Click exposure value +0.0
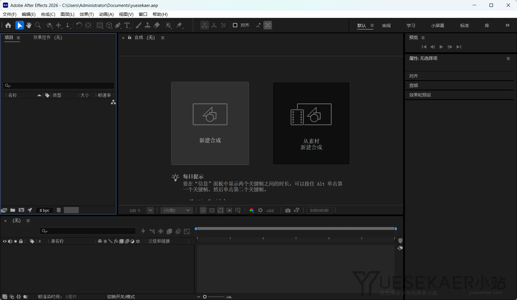This screenshot has height=300, width=517. point(270,211)
